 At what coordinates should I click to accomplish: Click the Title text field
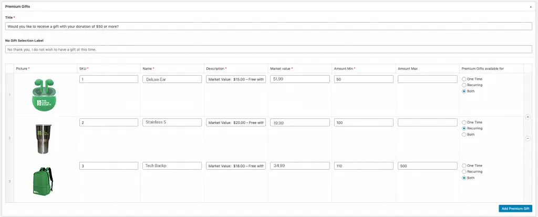click(x=268, y=26)
